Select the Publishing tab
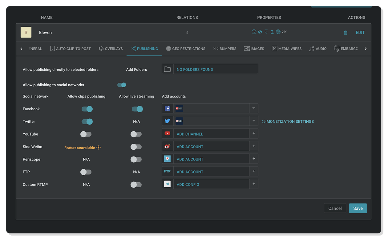Viewport: 388px width, 246px height. [x=144, y=49]
